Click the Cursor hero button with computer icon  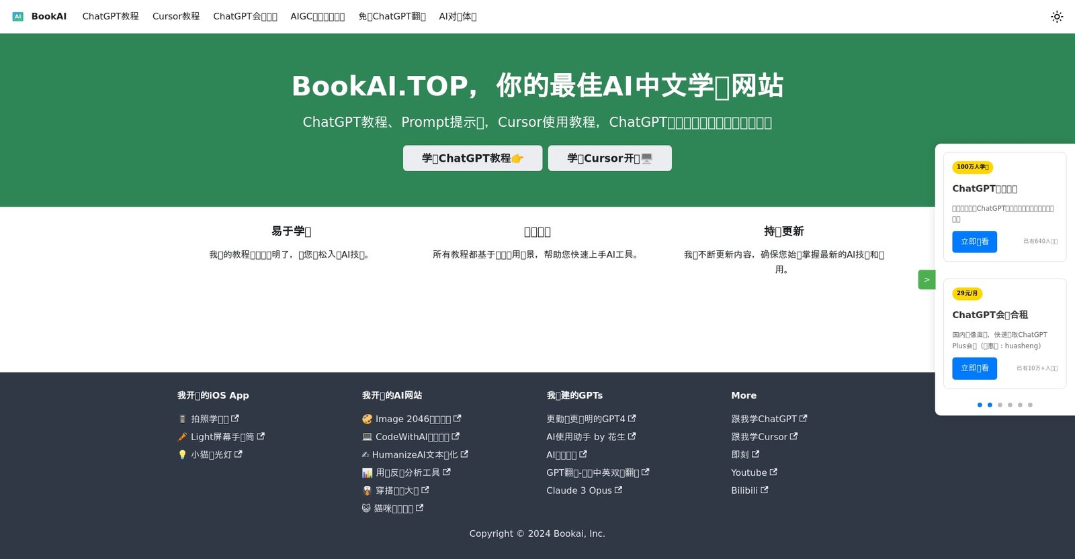tap(609, 158)
